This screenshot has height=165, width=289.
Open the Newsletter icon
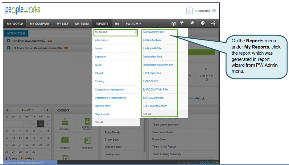point(87,141)
